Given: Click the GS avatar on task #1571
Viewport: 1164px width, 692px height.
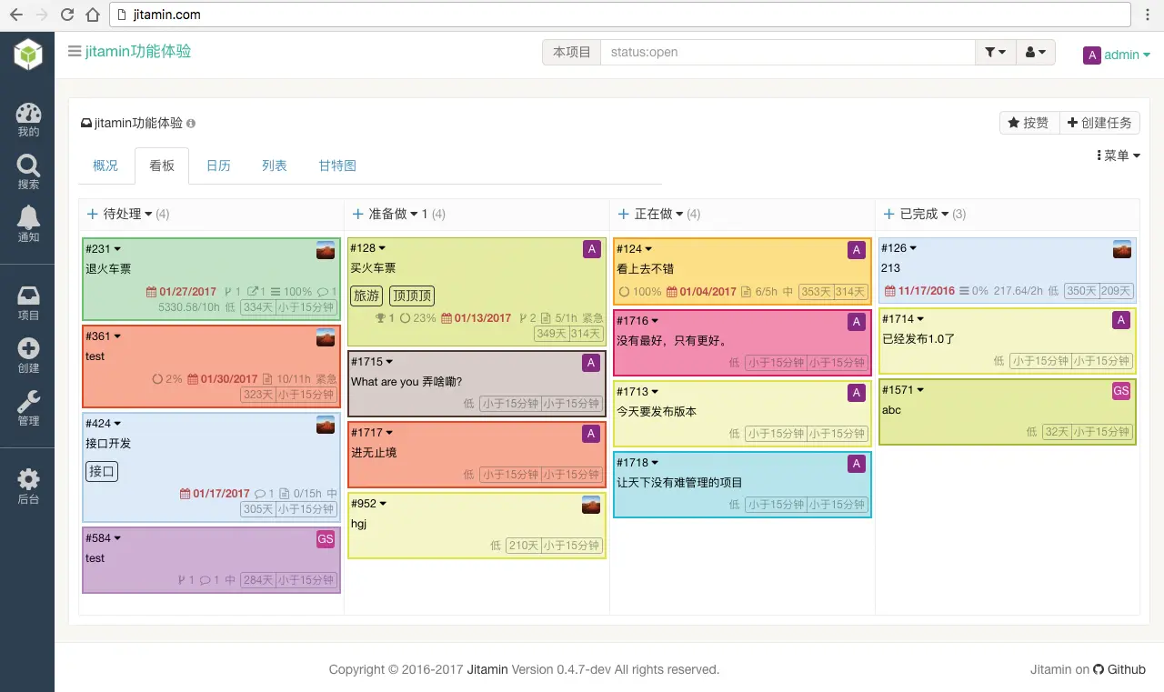Looking at the screenshot, I should point(1121,391).
